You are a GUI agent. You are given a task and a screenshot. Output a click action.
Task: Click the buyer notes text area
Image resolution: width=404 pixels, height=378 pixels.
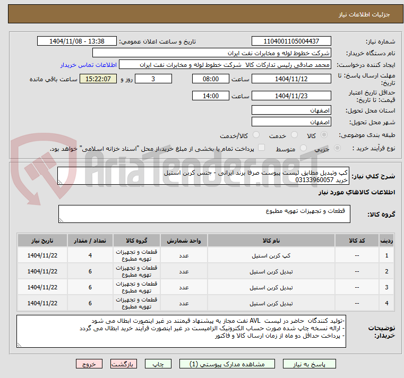[x=181, y=331]
